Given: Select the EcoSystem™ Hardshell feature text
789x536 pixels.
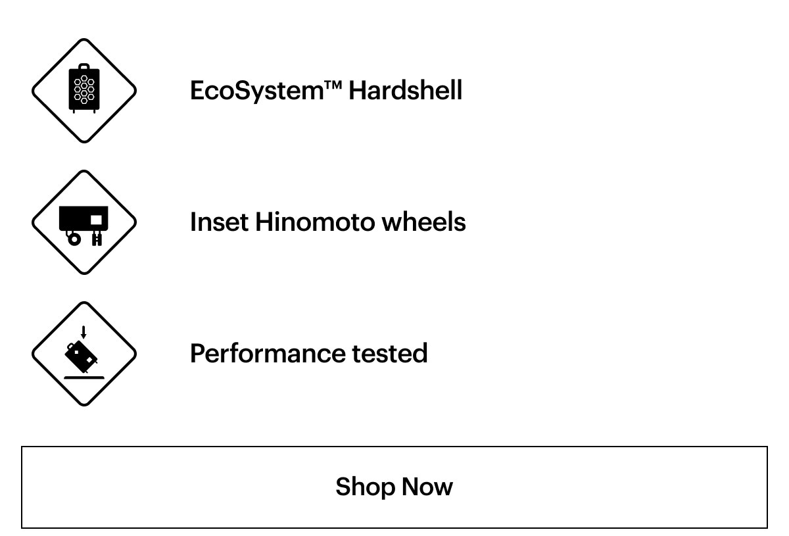Looking at the screenshot, I should coord(326,90).
